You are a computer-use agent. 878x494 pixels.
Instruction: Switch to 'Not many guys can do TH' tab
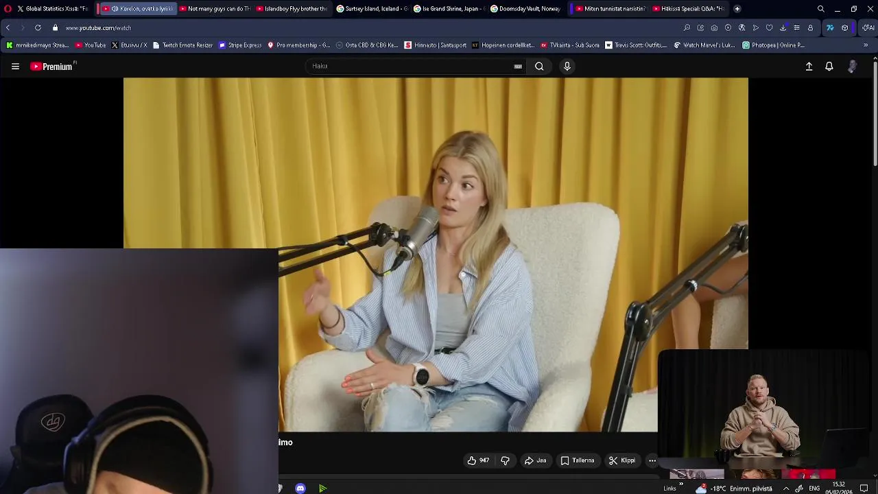pyautogui.click(x=215, y=9)
